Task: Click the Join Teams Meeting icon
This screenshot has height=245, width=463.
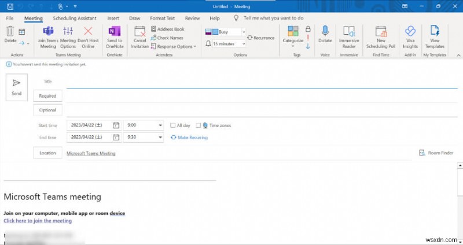Action: click(x=48, y=31)
